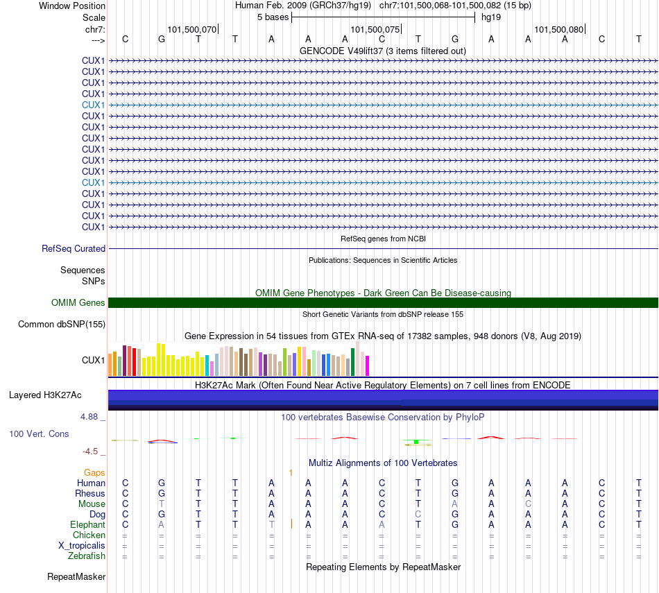Click the 5 bases scale bar text
Viewport: 659px width, 593px height.
coord(273,17)
